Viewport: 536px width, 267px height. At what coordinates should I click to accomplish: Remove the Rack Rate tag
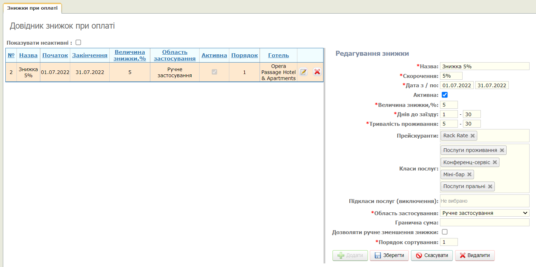tap(473, 136)
